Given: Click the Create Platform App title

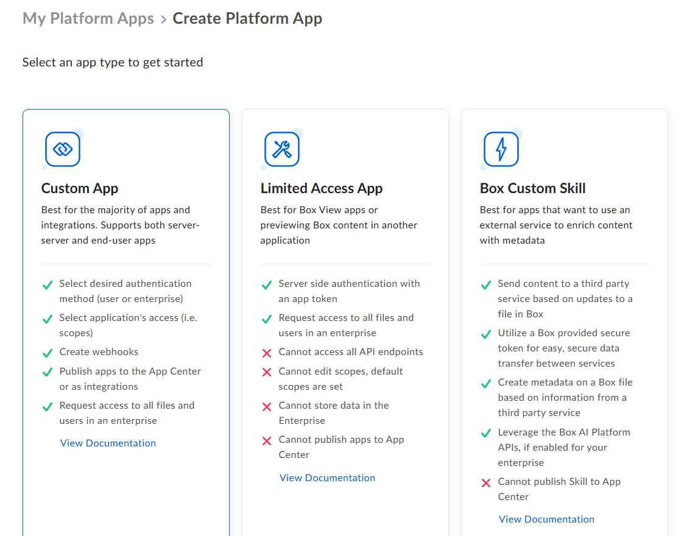Looking at the screenshot, I should click(247, 18).
